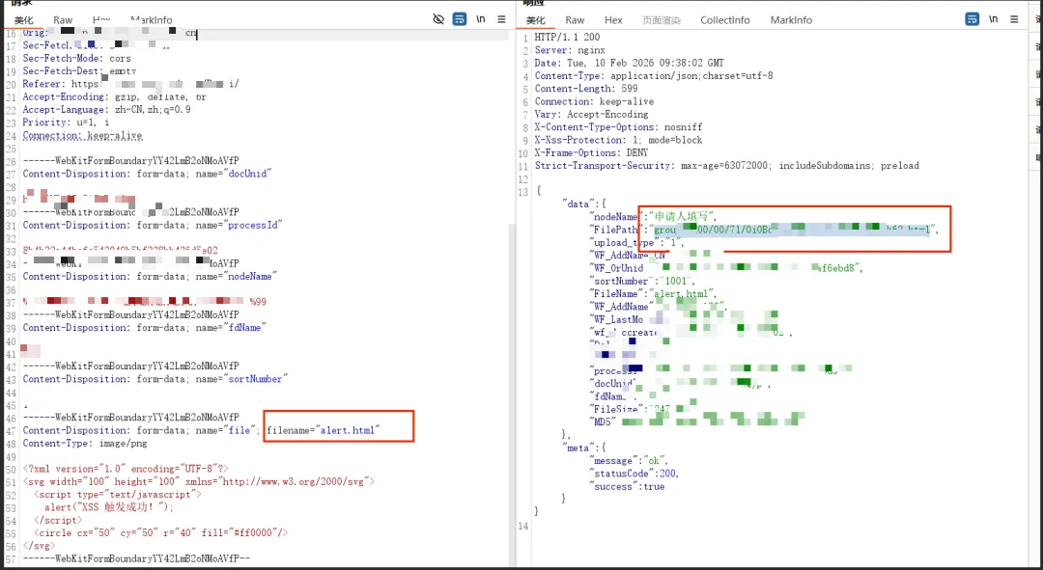Click the <circle cx="50" line
Viewport: 1043px width, 570px height.
point(161,532)
